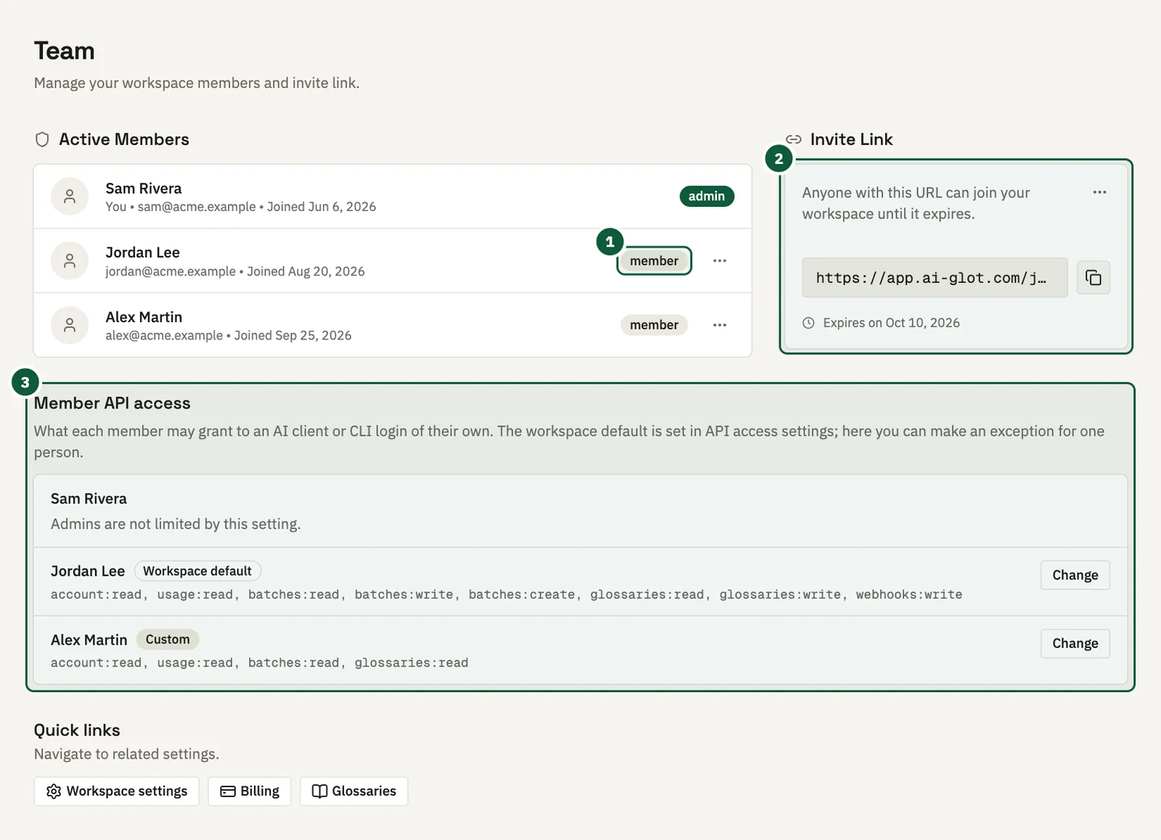Open the invite link options menu

[x=1099, y=192]
